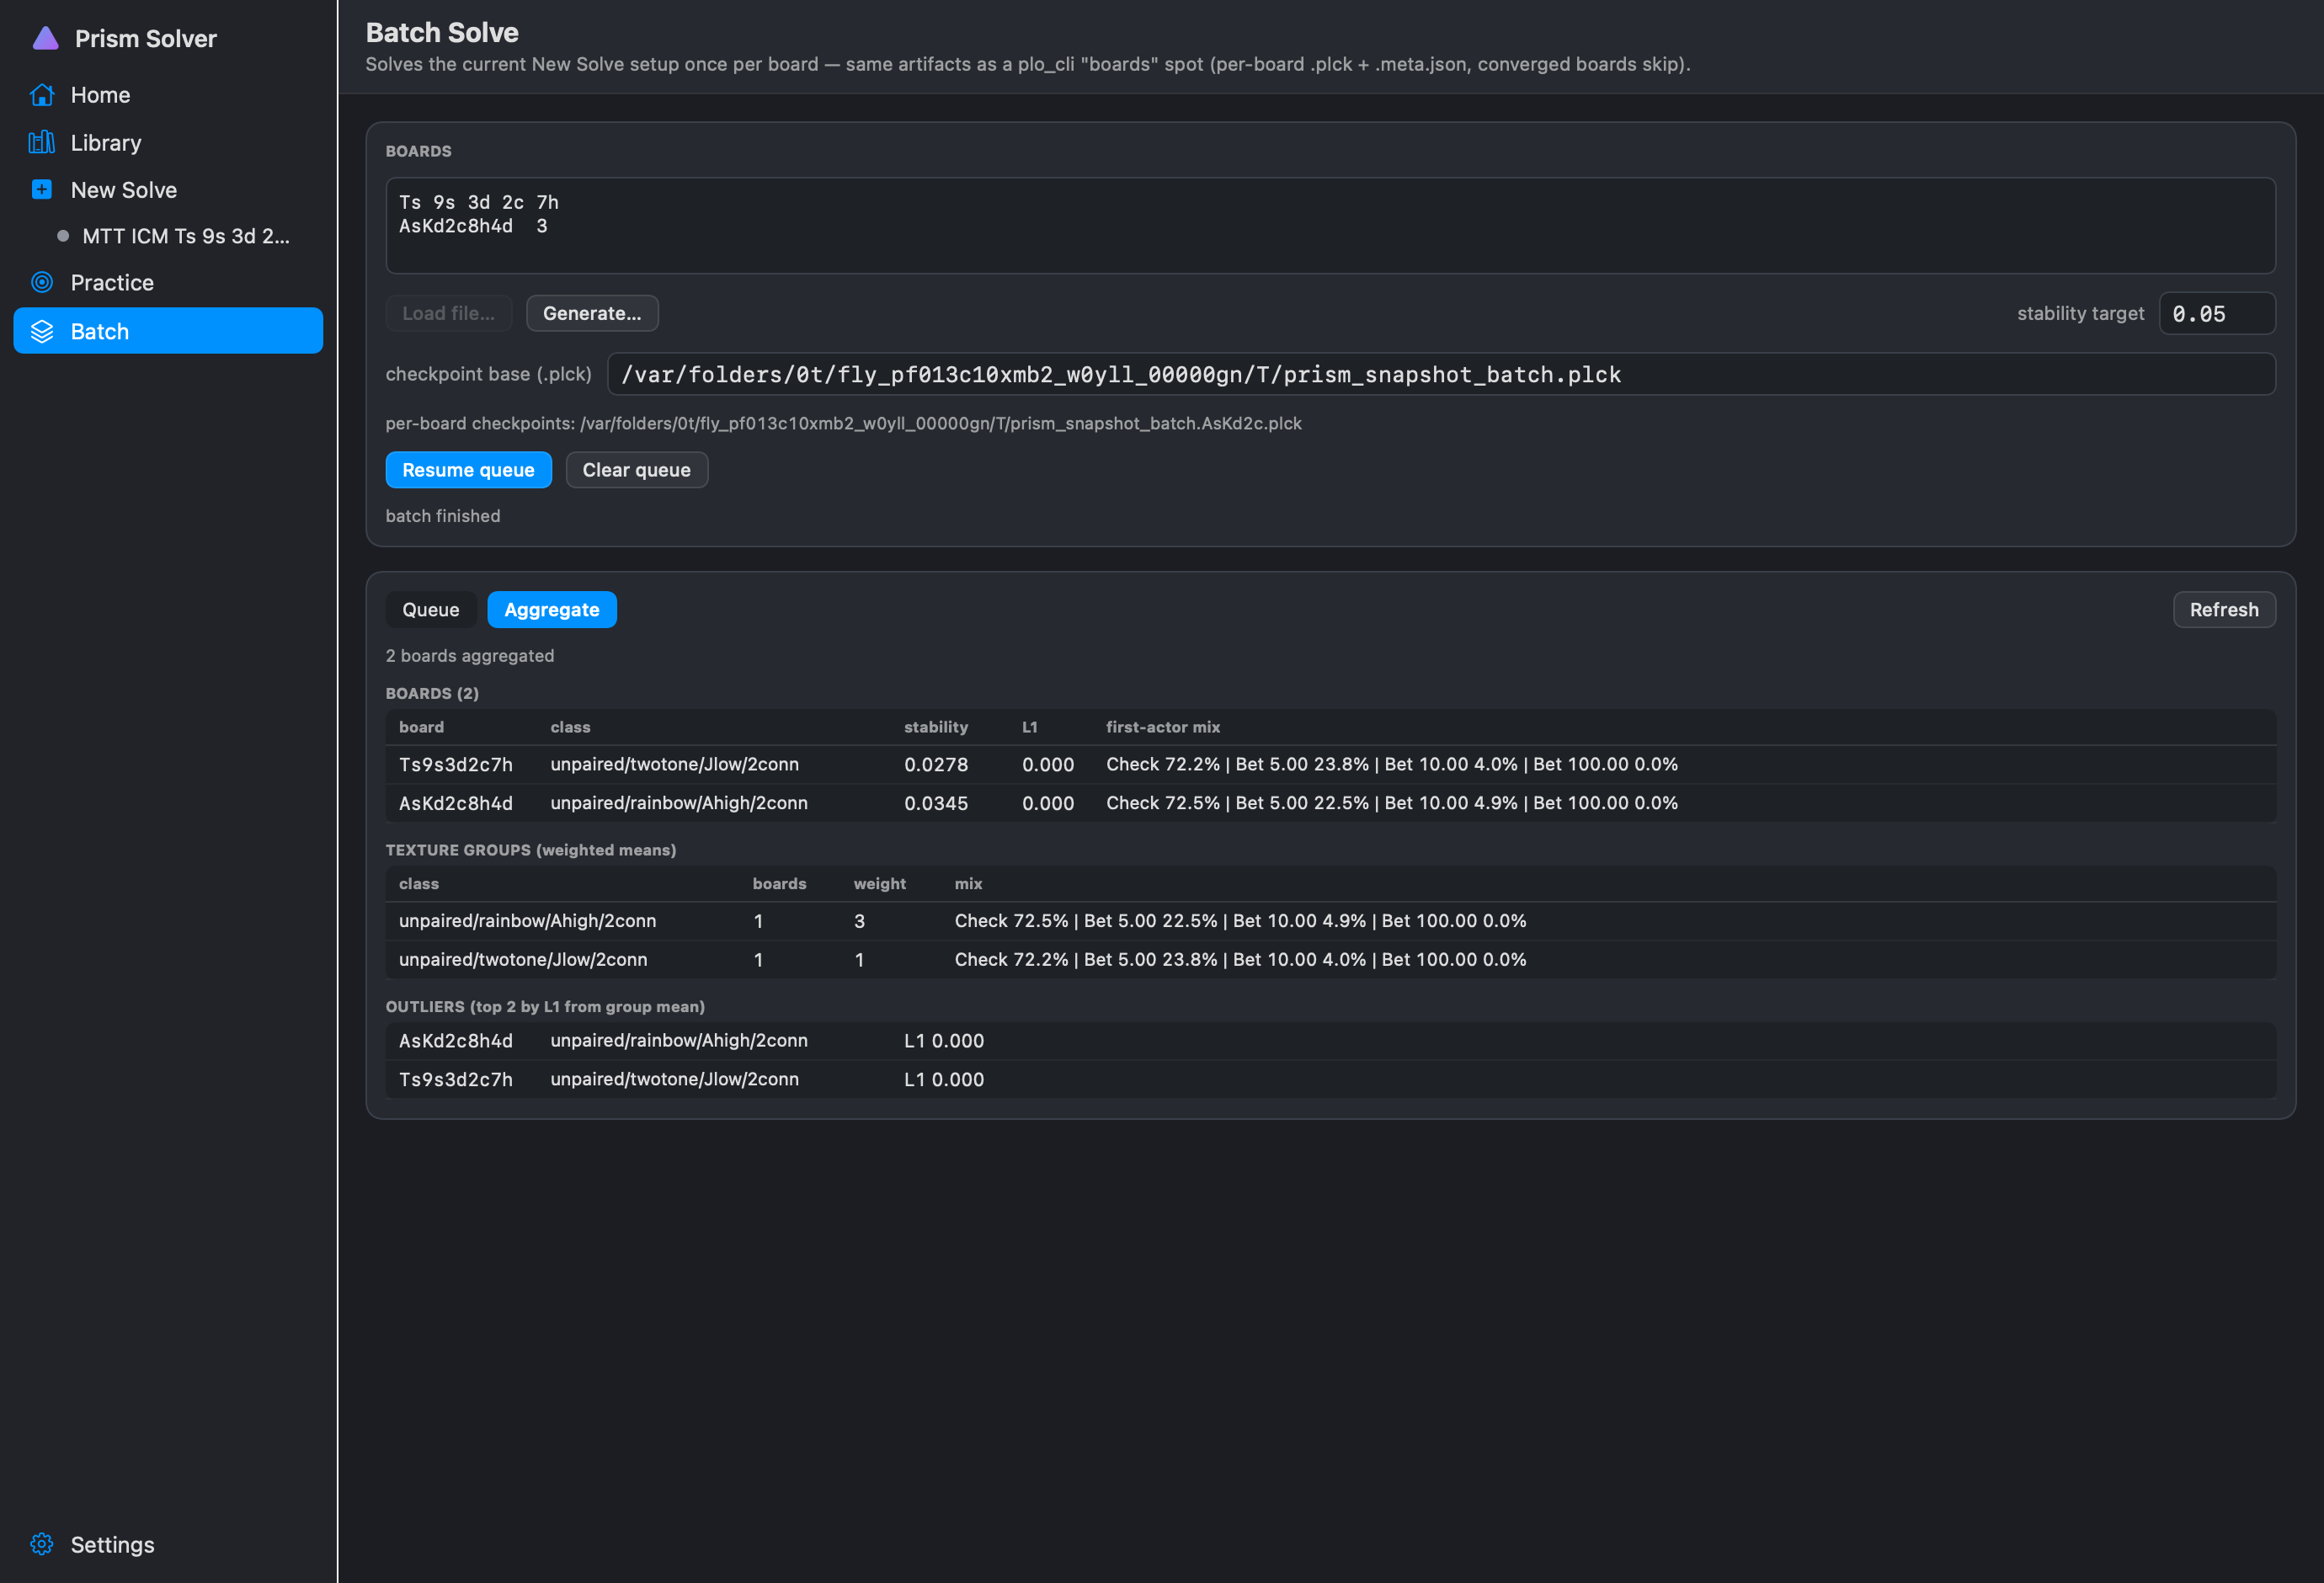The width and height of the screenshot is (2324, 1583).
Task: Click the '2 boards aggregated' label
Action: (x=470, y=656)
